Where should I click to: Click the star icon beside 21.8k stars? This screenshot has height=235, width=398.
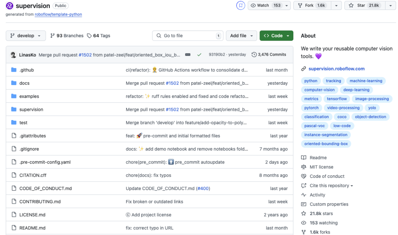pos(304,213)
